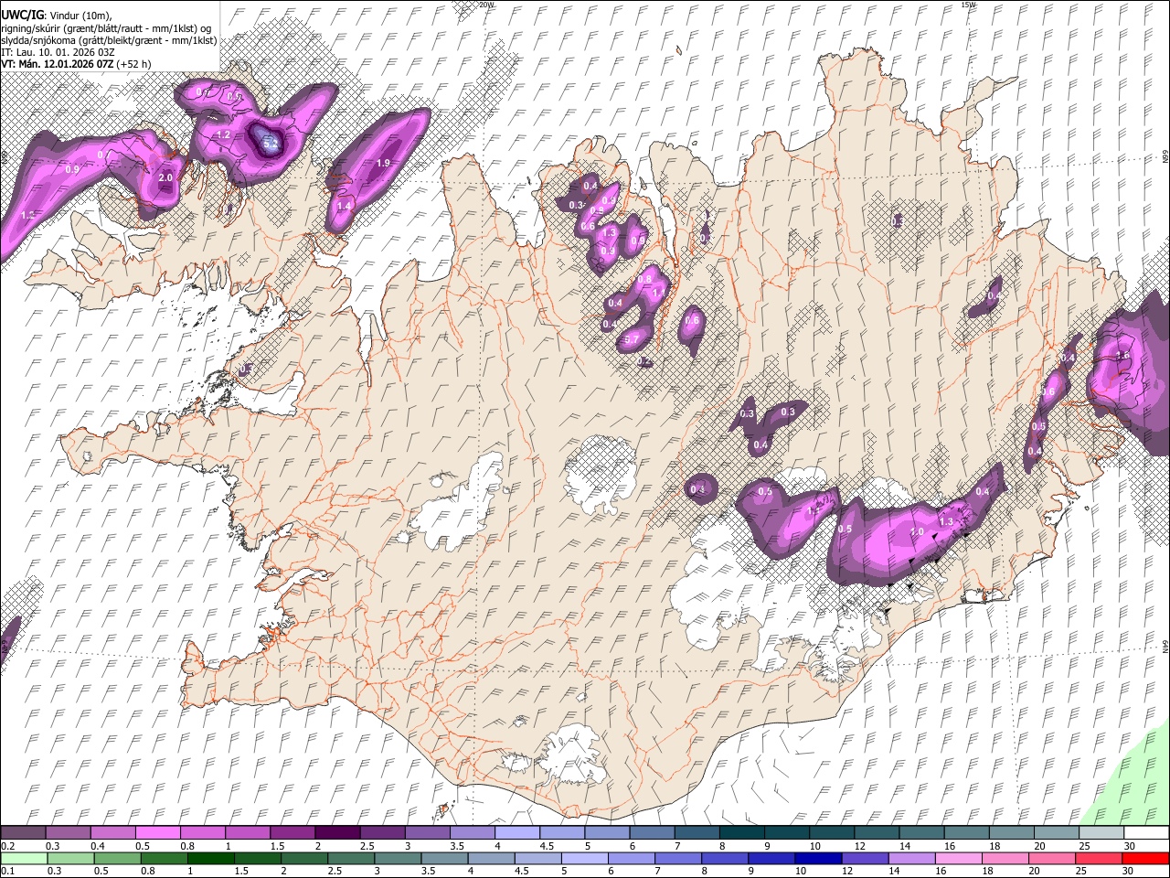Select the 'rigning/skúrir' legend description line
The image size is (1170, 878).
[106, 28]
